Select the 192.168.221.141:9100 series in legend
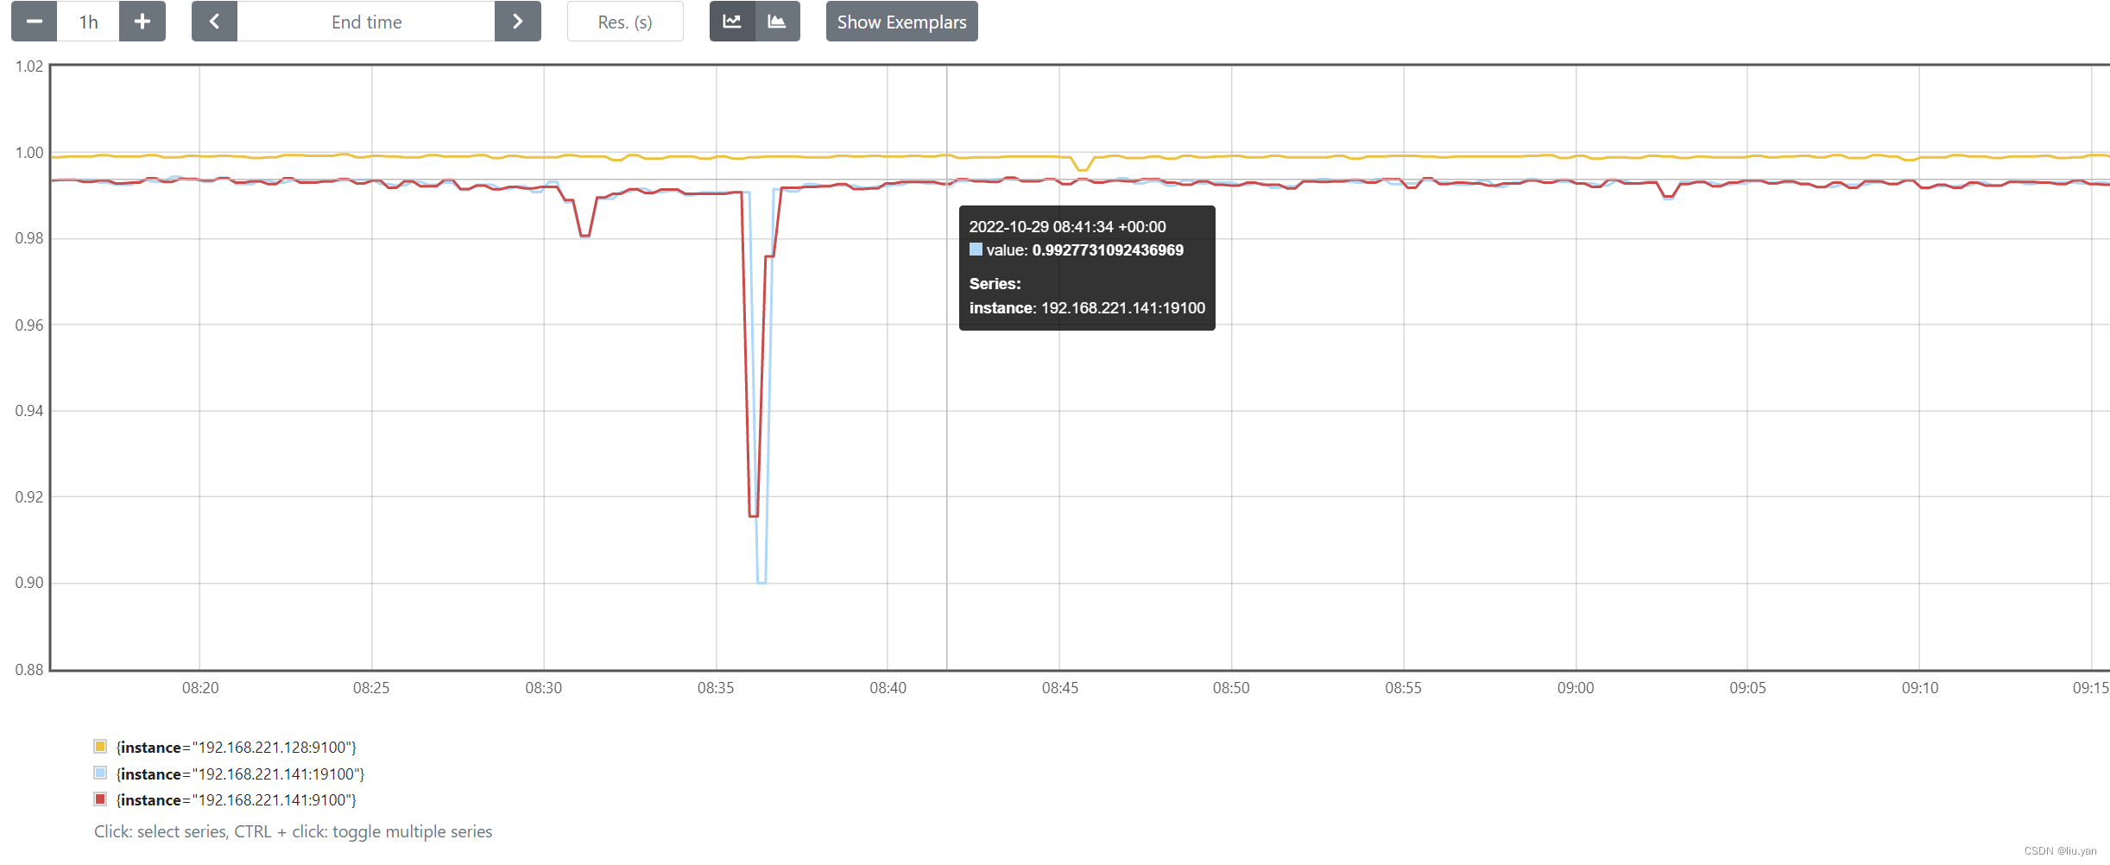 coord(236,799)
